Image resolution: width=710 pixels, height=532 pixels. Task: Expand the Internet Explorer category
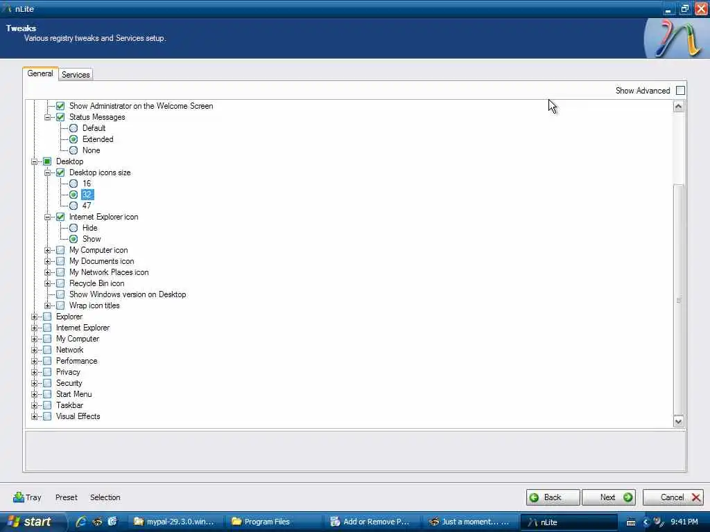pyautogui.click(x=35, y=328)
